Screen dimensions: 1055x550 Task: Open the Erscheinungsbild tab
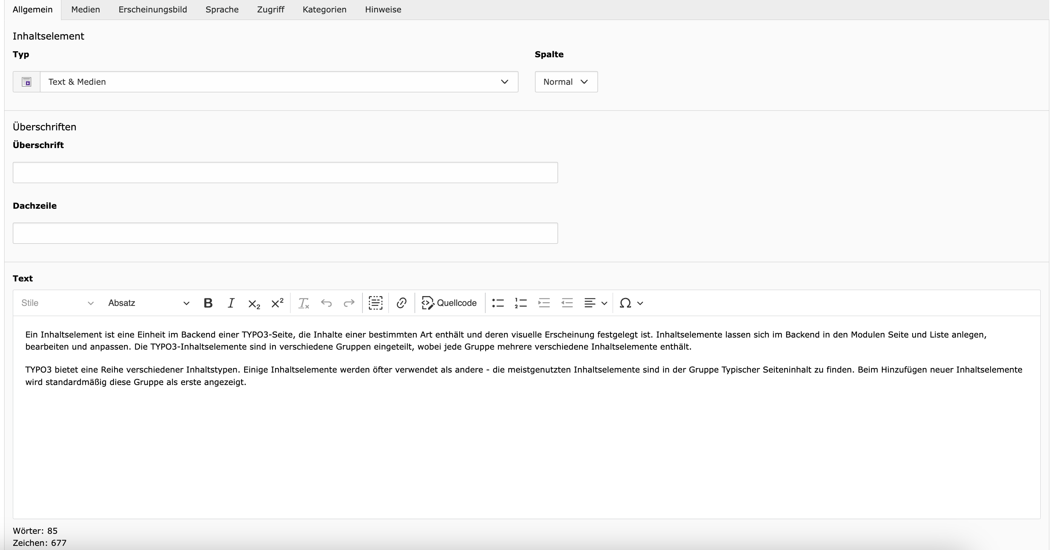click(x=153, y=9)
